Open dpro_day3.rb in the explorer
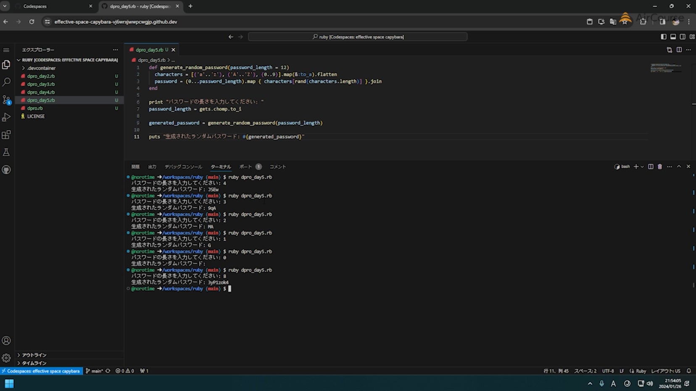The height and width of the screenshot is (391, 696). [41, 84]
